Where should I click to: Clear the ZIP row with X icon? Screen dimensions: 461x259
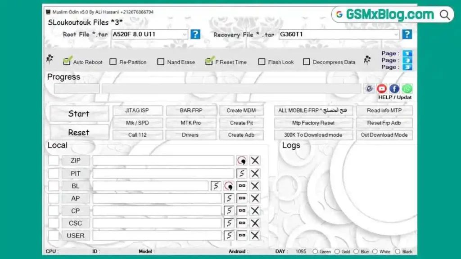255,161
